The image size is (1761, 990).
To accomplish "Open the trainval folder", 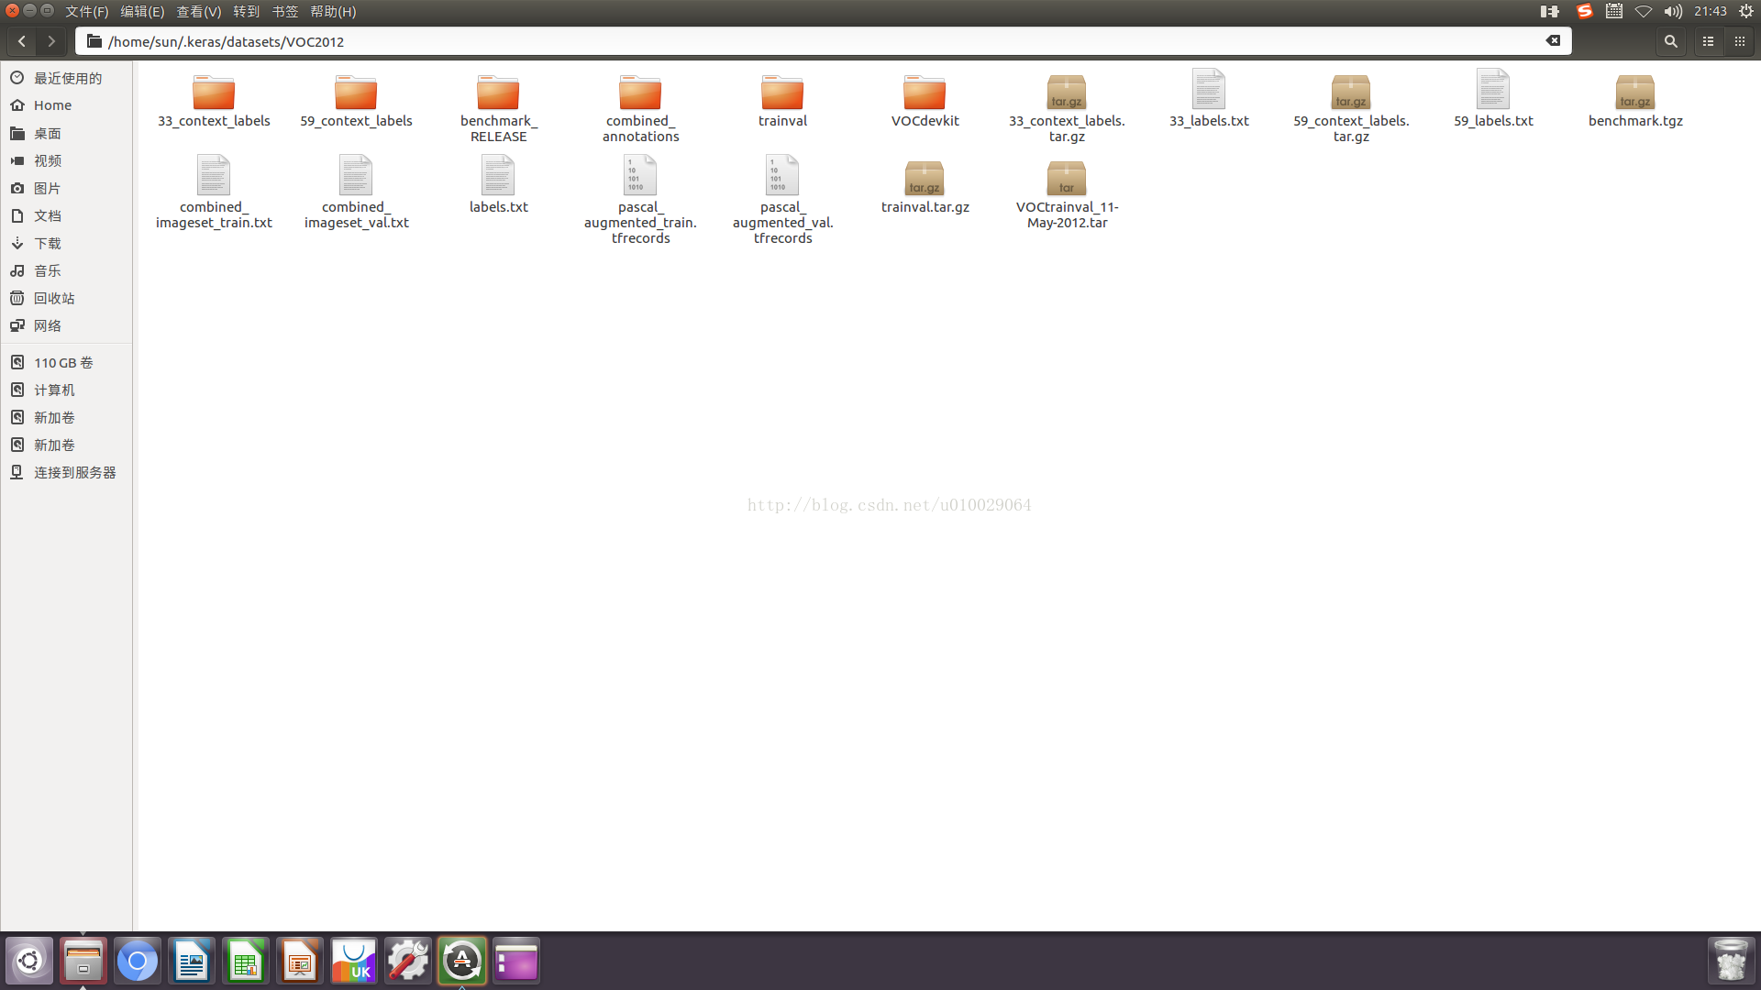I will (x=782, y=101).
